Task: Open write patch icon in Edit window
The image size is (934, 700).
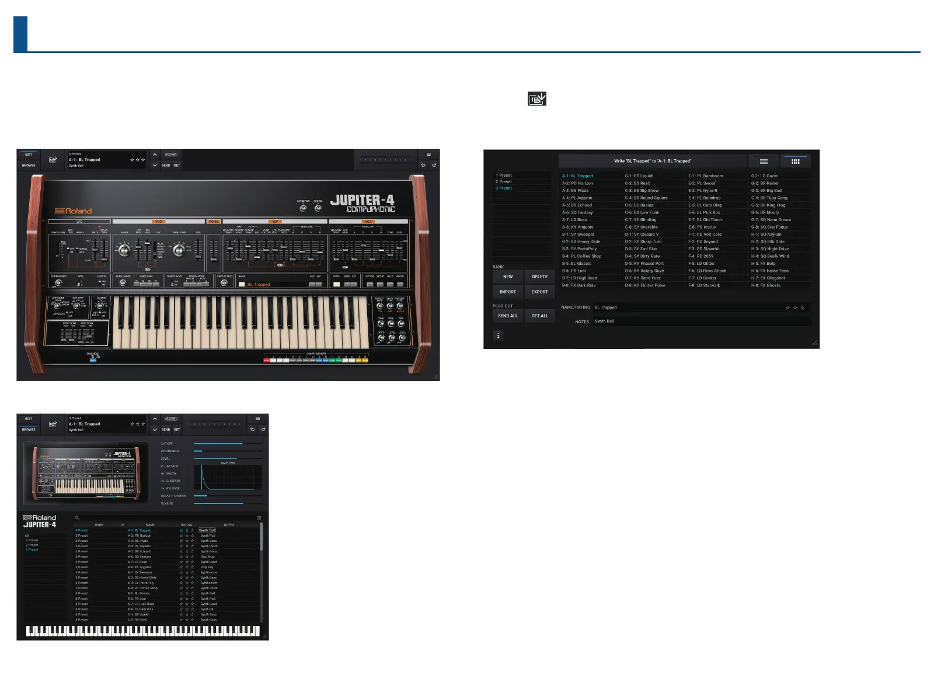Action: pyautogui.click(x=53, y=159)
